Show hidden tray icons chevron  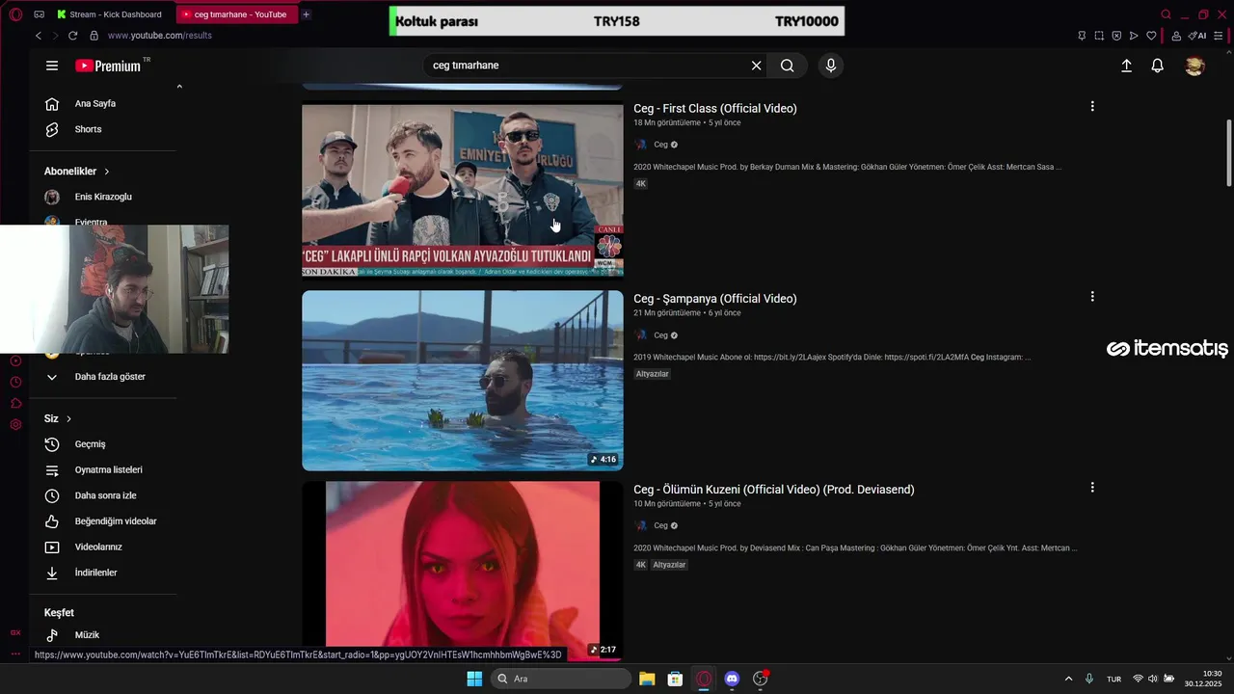tap(1068, 679)
